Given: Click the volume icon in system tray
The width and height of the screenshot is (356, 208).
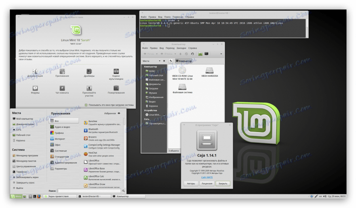Looking at the screenshot, I should (325, 197).
